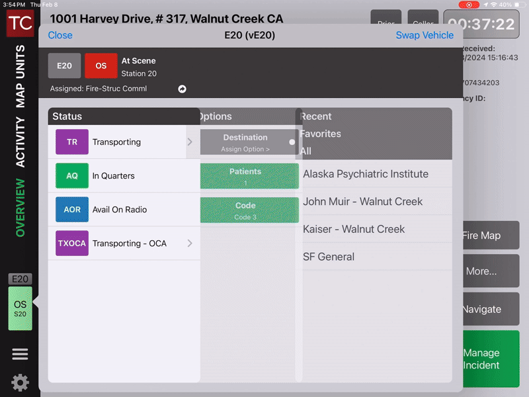Image resolution: width=529 pixels, height=397 pixels.
Task: Switch to the Favorites list
Action: coord(321,134)
